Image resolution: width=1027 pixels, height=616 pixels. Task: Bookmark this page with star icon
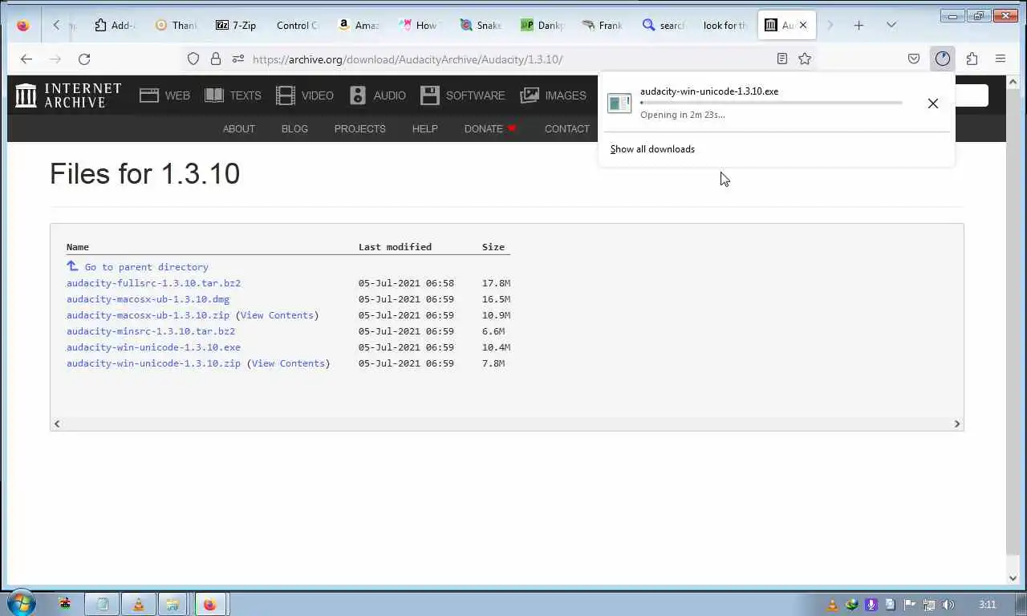805,59
